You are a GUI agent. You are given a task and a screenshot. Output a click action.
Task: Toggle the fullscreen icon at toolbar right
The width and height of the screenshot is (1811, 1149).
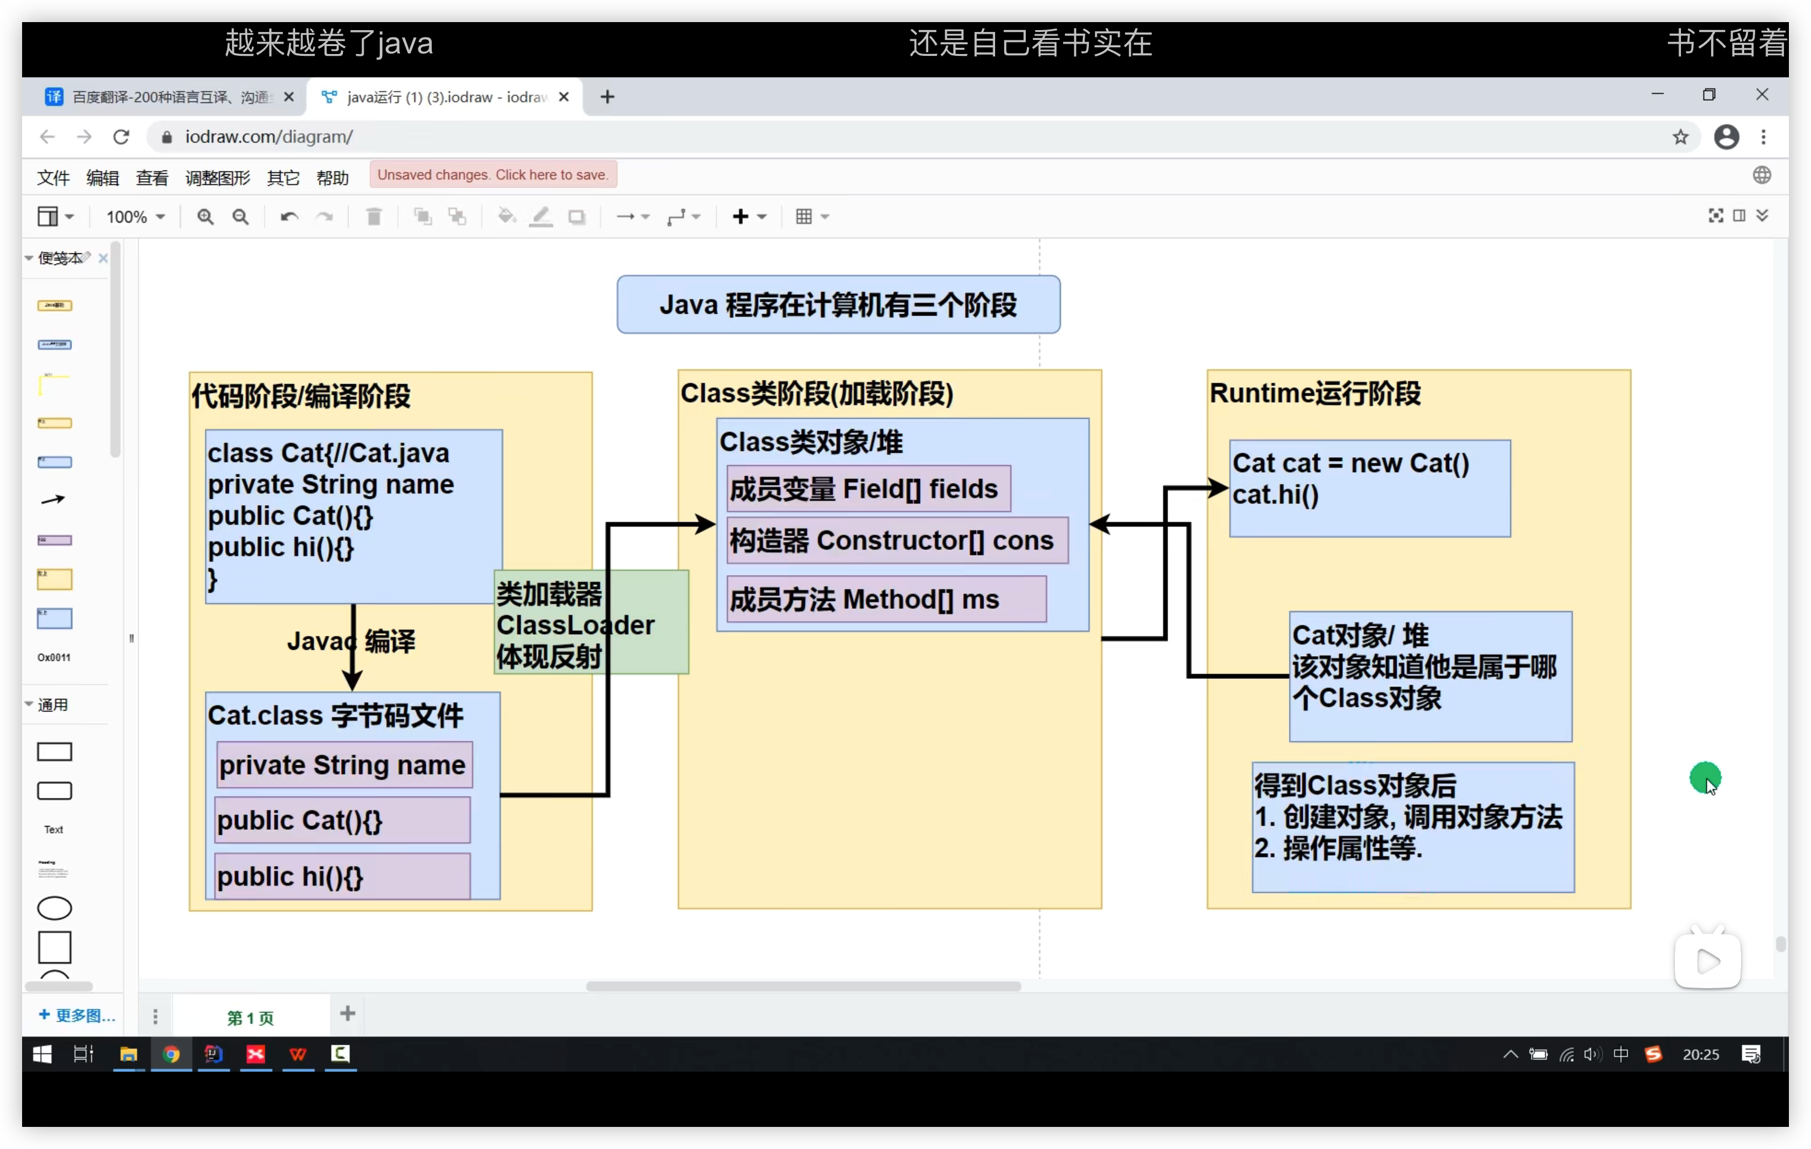1715,216
